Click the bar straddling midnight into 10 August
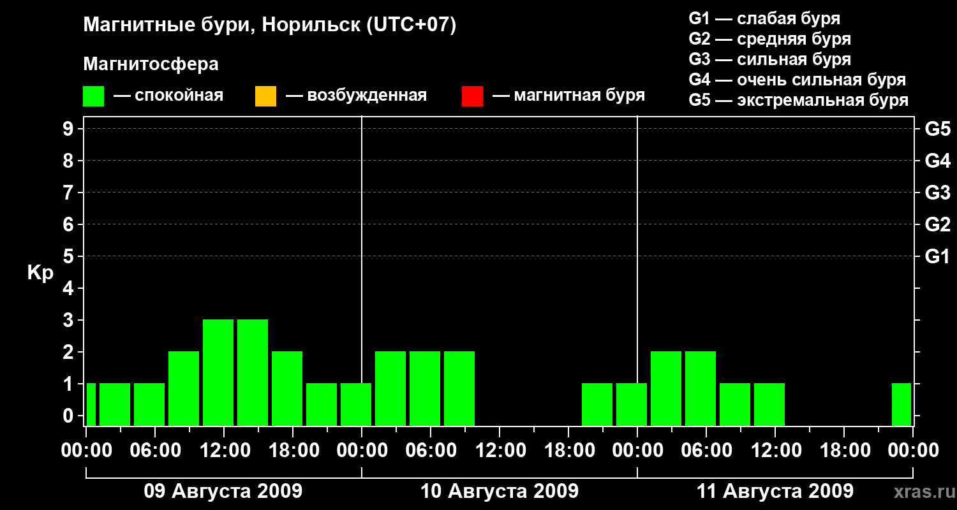 tap(356, 404)
